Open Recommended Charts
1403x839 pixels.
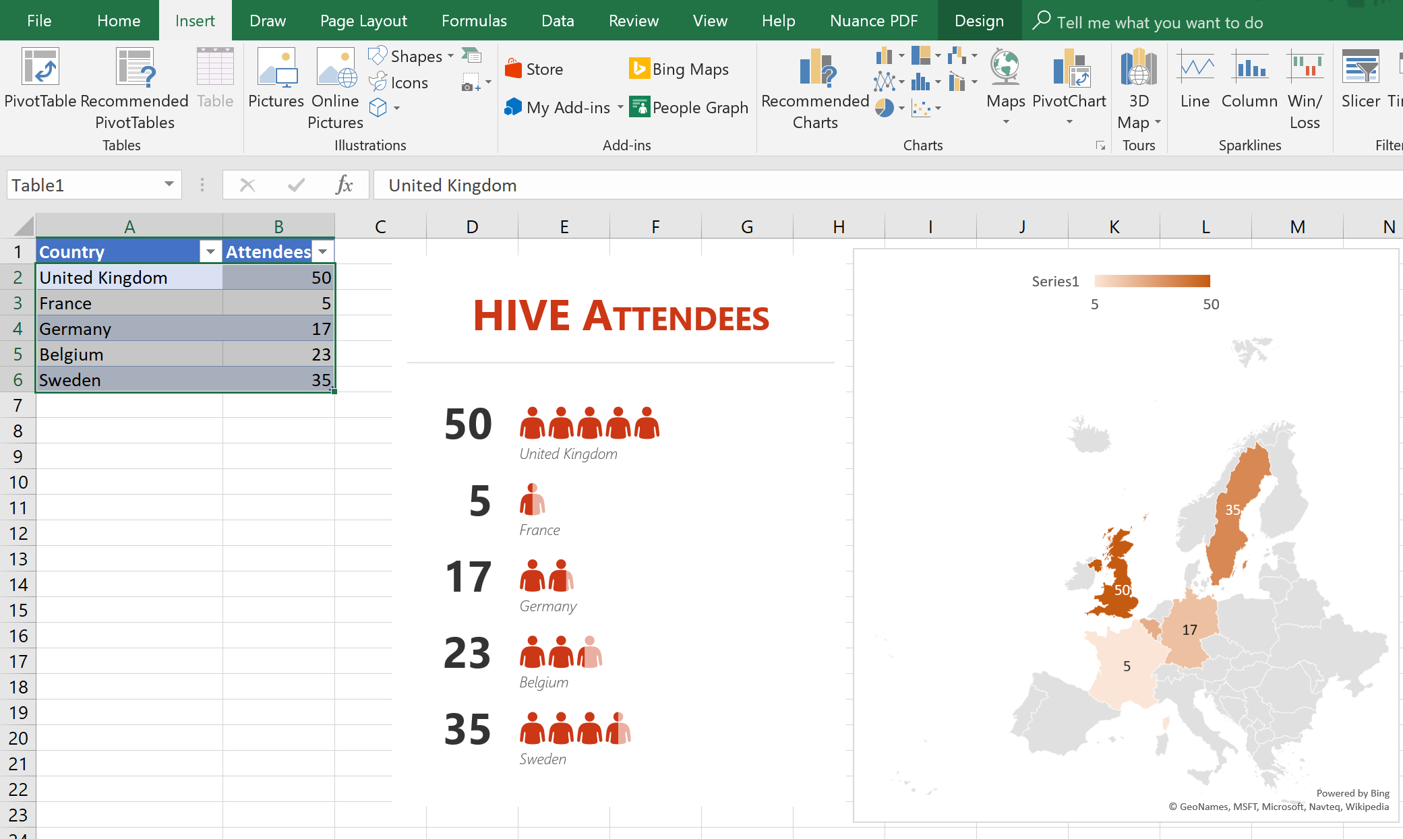pyautogui.click(x=815, y=88)
